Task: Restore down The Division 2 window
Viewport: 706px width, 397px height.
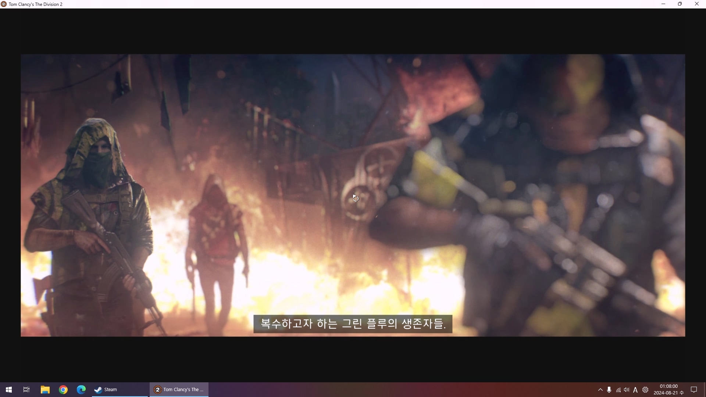Action: click(680, 4)
